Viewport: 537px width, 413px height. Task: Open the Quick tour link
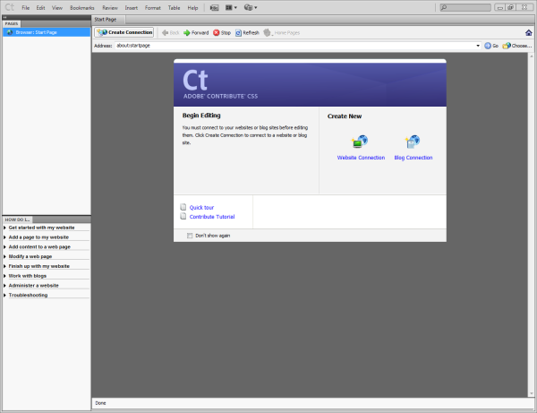tap(201, 207)
